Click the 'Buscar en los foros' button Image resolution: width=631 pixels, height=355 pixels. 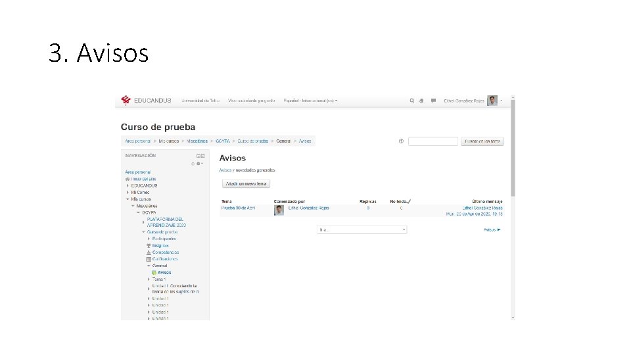click(x=482, y=141)
